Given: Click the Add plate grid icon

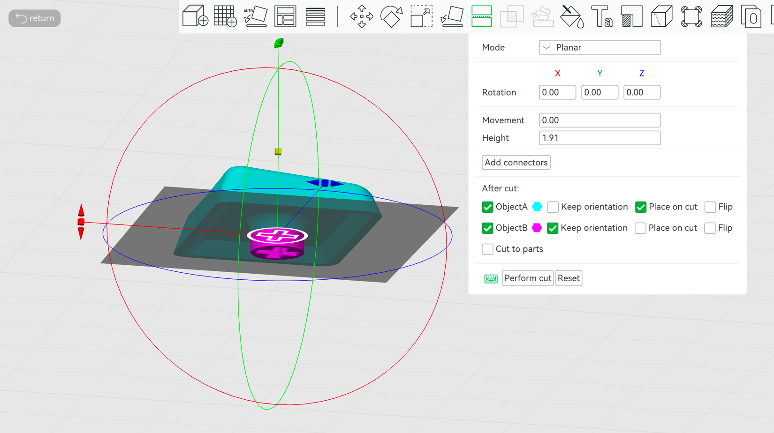Looking at the screenshot, I should [x=225, y=16].
